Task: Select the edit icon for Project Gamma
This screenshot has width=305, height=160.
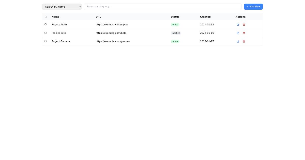Action: point(238,41)
